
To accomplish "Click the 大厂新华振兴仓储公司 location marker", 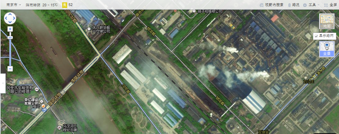I will (89, 29).
